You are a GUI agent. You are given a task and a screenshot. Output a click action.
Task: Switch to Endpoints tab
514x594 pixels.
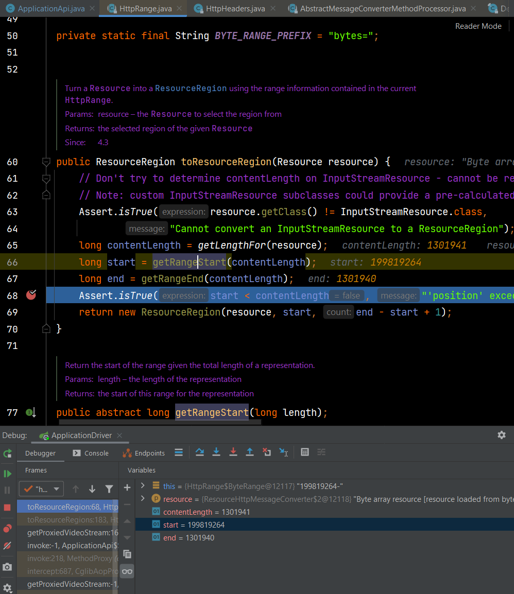tap(144, 453)
